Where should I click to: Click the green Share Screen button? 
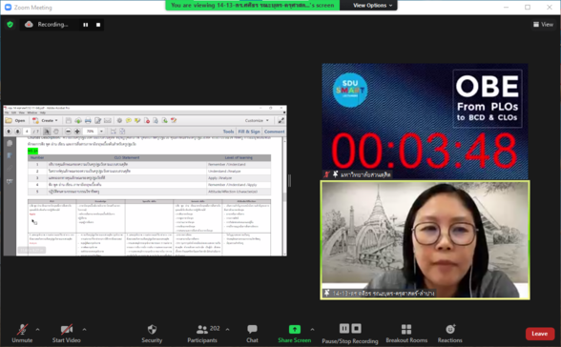point(295,333)
